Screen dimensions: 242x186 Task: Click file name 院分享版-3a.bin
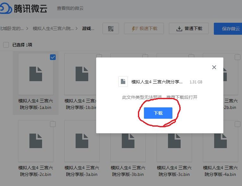coord(82,174)
